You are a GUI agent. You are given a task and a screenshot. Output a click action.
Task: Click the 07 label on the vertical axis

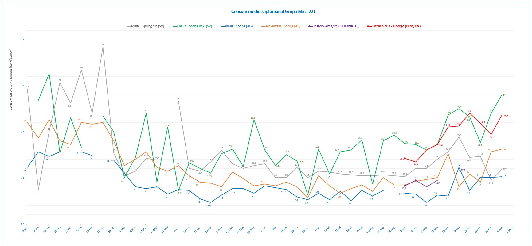tap(22, 224)
